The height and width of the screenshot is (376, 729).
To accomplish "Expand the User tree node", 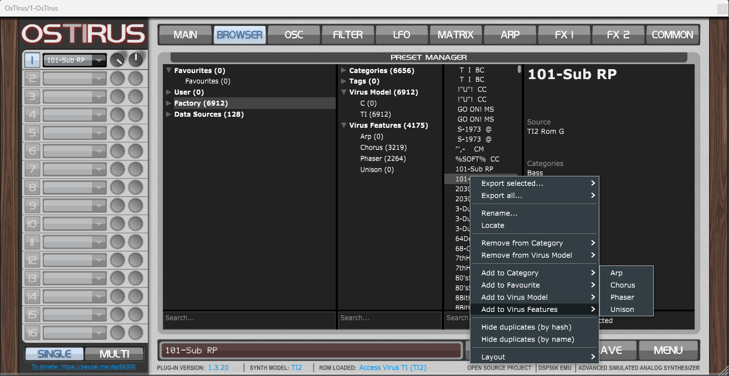I will (169, 92).
